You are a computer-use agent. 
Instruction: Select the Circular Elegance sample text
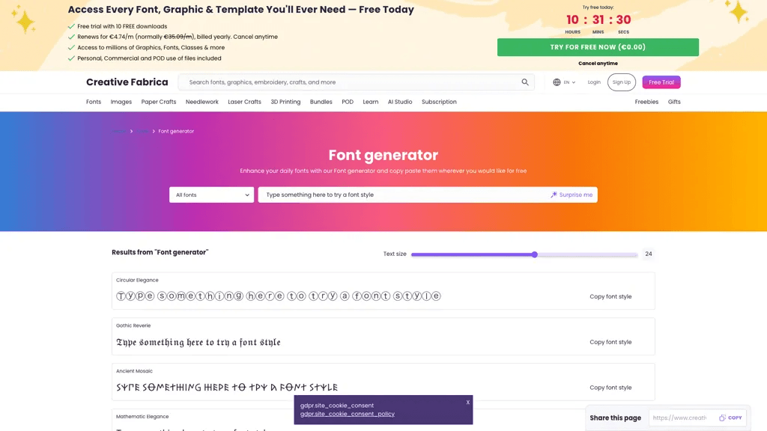(279, 296)
